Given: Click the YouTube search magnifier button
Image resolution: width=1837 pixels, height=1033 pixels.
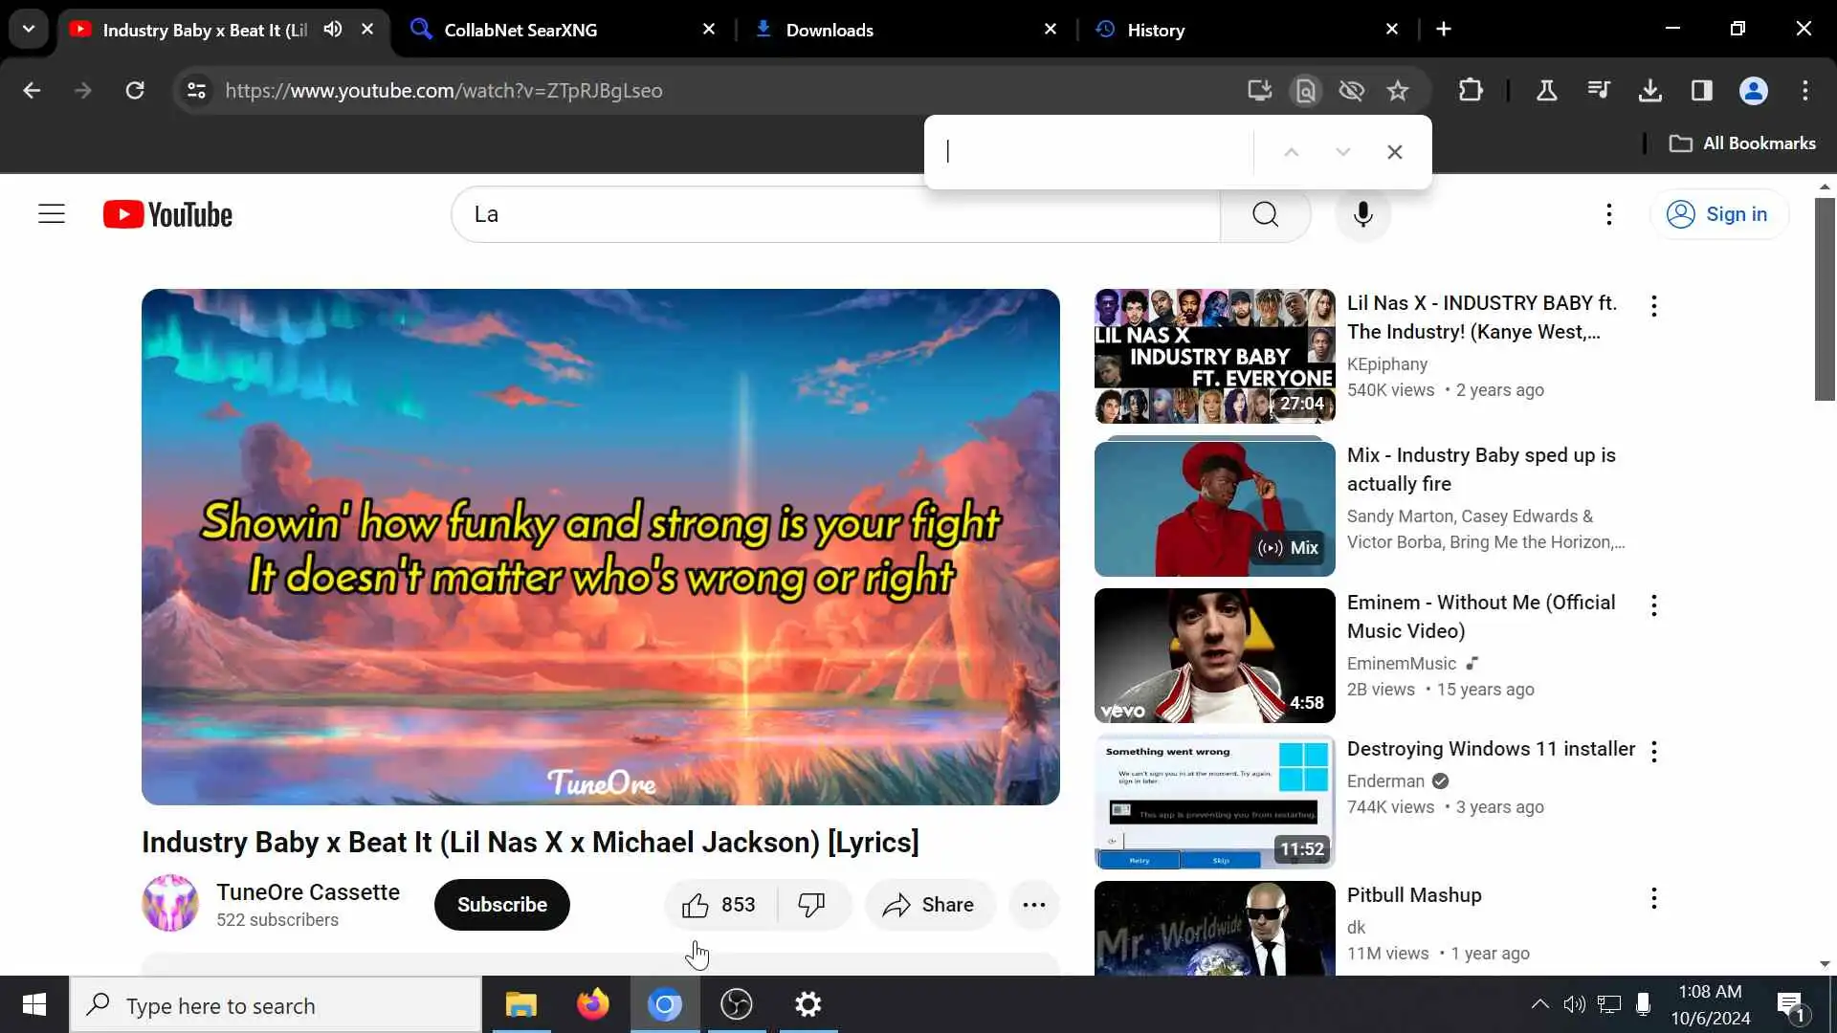Looking at the screenshot, I should [x=1265, y=214].
